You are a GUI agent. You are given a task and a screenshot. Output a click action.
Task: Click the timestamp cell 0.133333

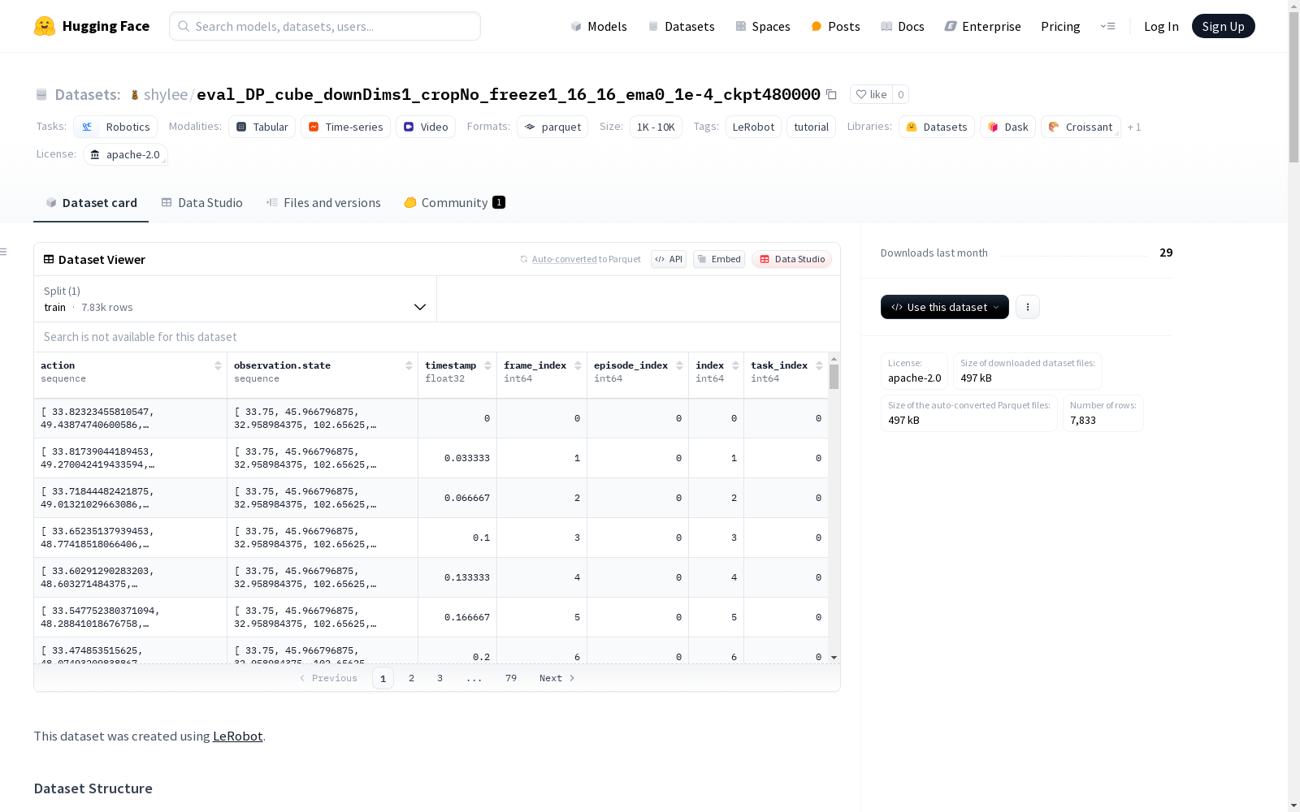click(x=457, y=577)
